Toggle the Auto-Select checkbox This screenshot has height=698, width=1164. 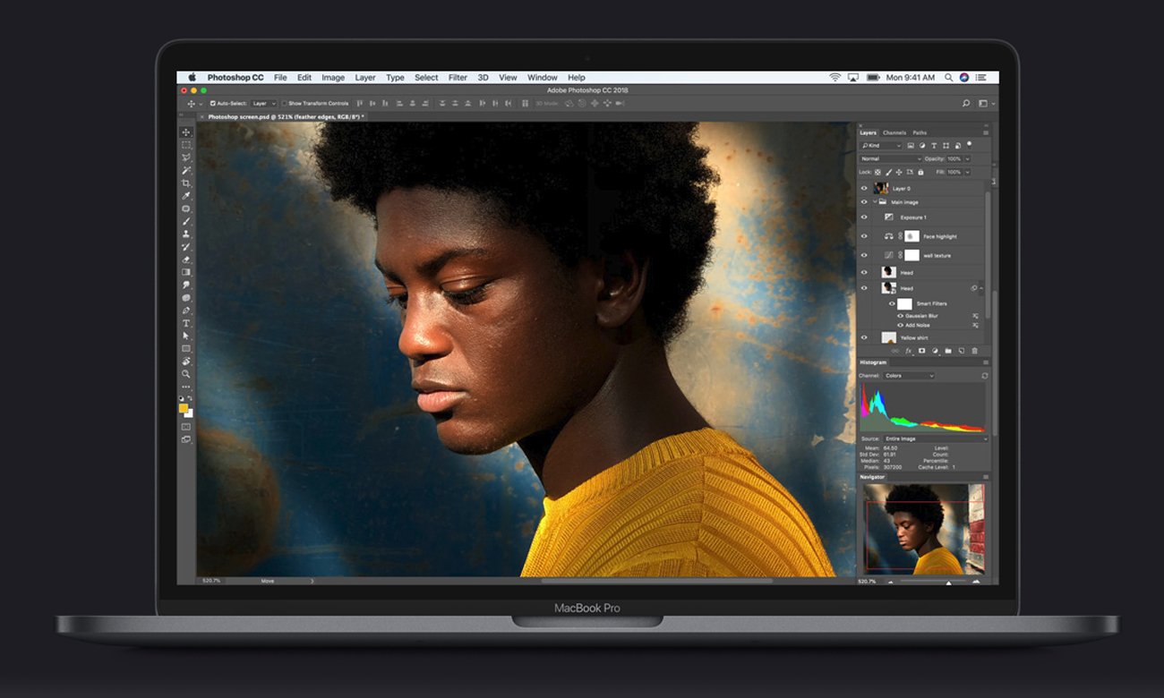coord(212,104)
